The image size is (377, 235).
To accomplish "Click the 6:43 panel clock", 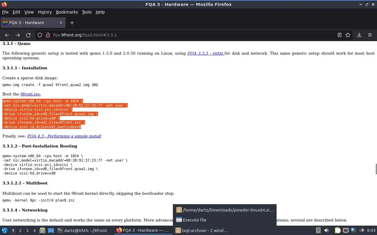I will (371, 231).
